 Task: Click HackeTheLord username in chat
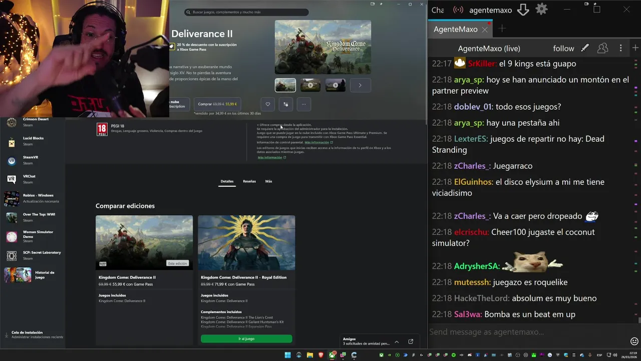[482, 298]
